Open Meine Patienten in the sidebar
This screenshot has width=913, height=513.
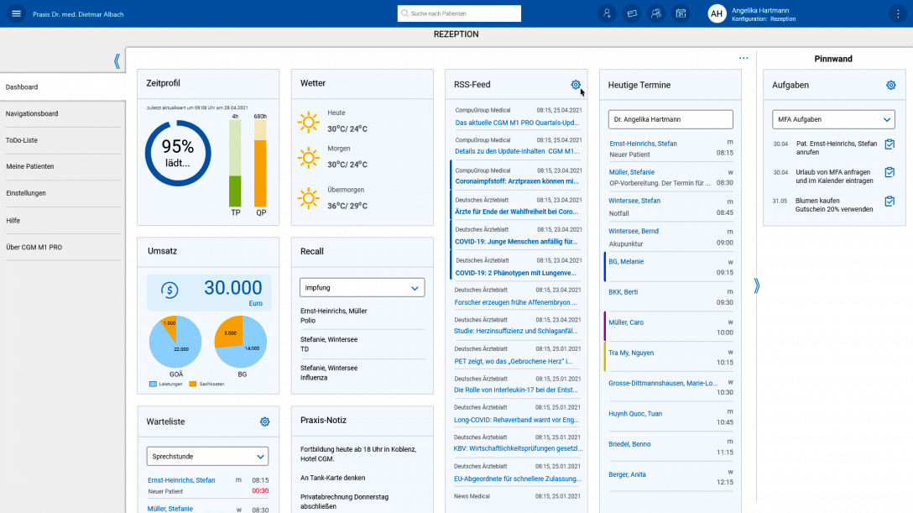point(29,166)
